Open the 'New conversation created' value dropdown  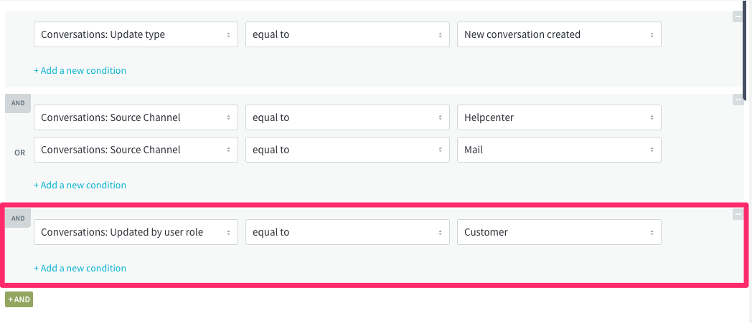click(559, 34)
